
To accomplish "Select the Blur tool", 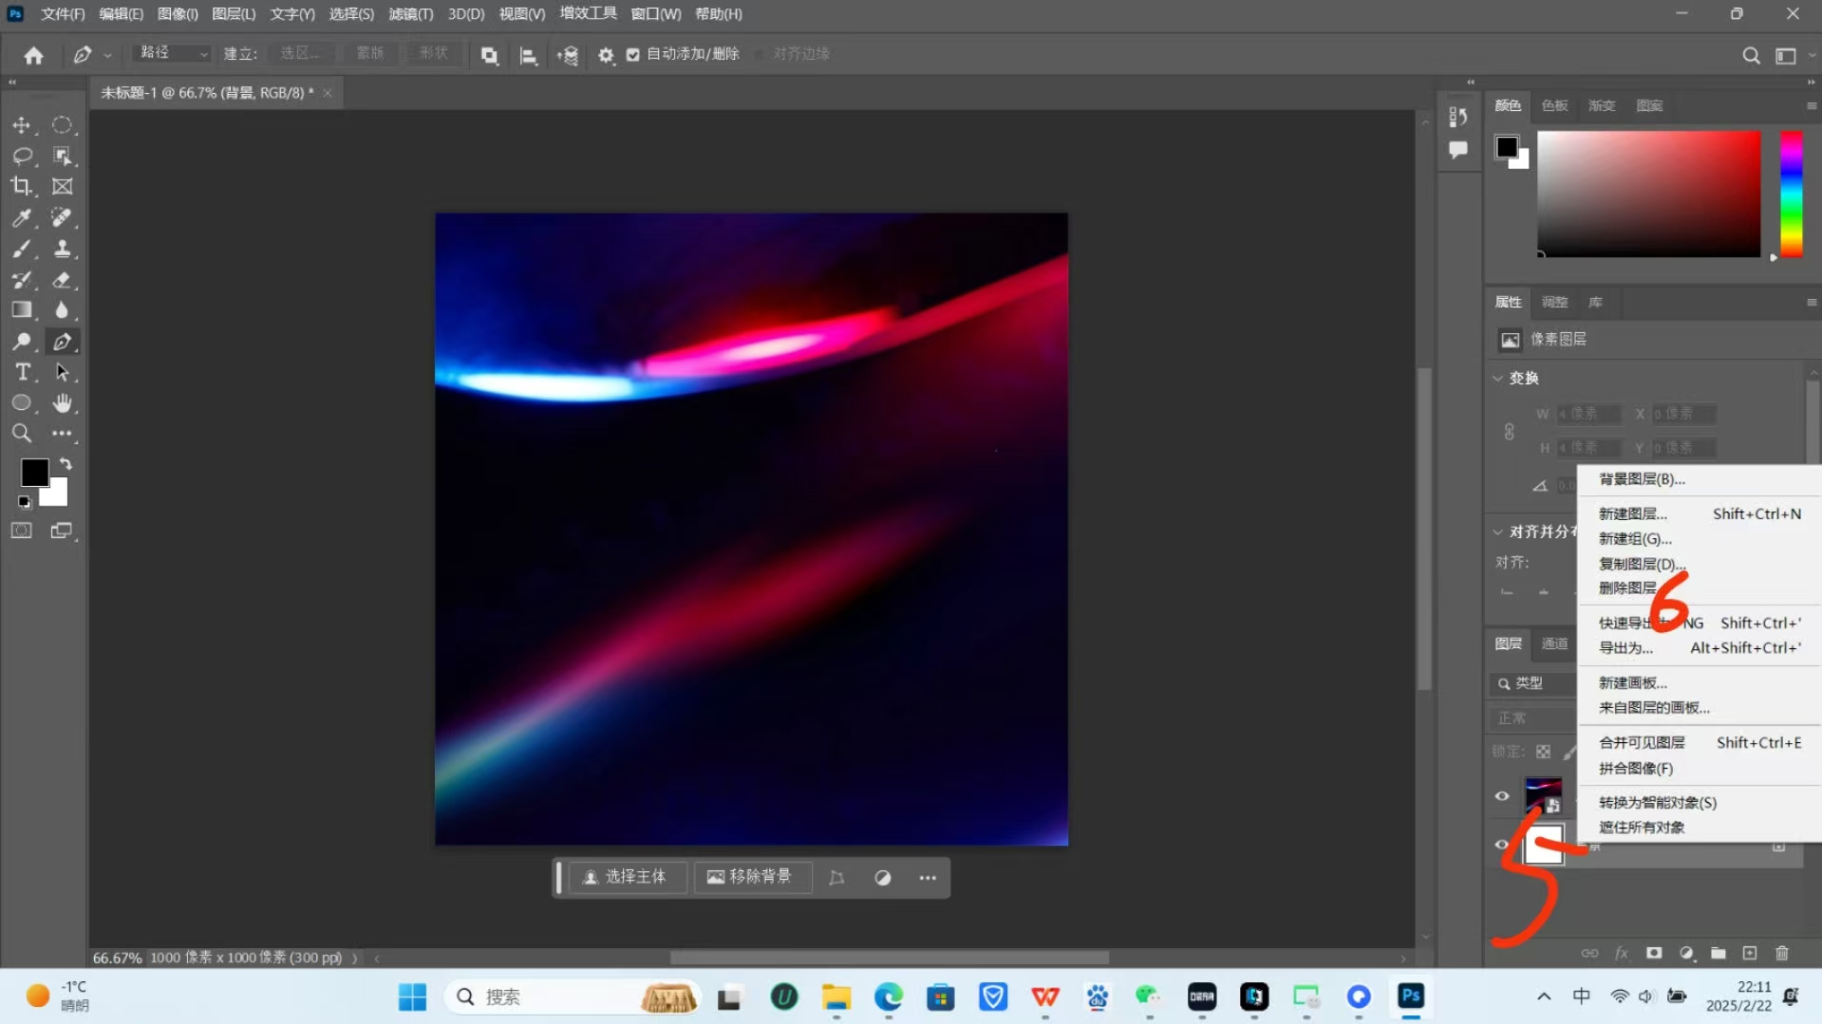I will [62, 310].
